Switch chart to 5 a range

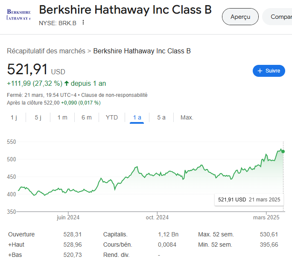(161, 117)
